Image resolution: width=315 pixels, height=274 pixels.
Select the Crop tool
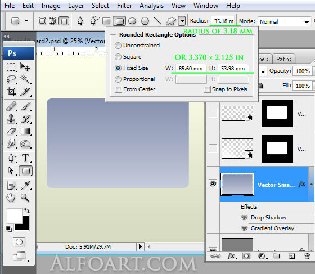(11, 92)
